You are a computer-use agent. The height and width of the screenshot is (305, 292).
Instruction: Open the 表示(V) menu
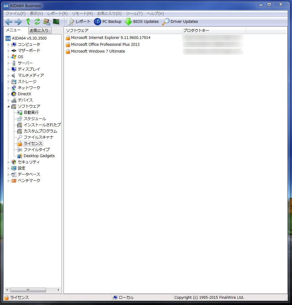click(36, 13)
